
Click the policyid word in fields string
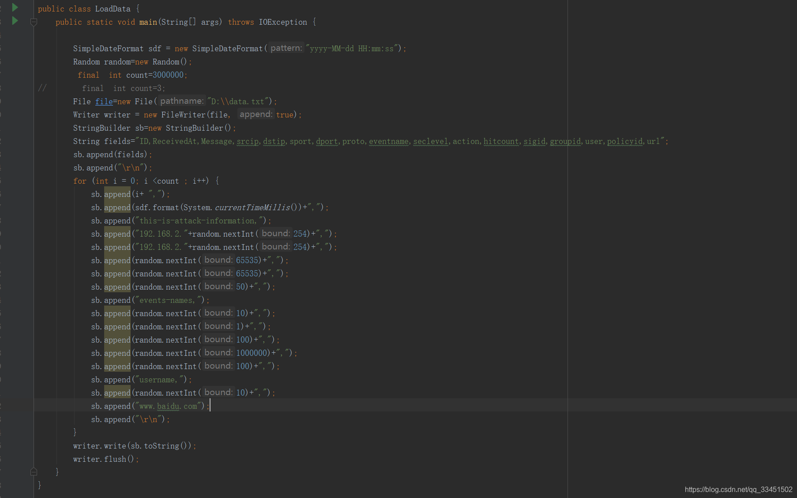tap(625, 141)
